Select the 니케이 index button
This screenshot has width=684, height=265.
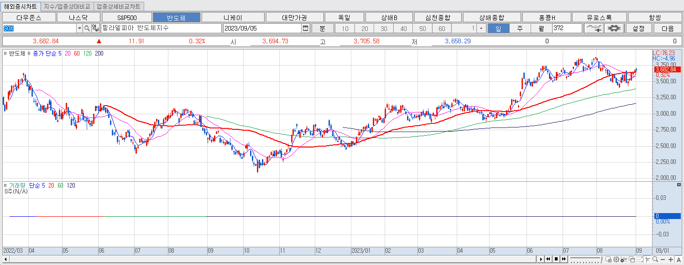(x=232, y=17)
